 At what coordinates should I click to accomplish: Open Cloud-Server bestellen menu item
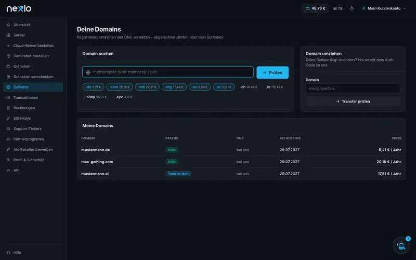point(33,45)
